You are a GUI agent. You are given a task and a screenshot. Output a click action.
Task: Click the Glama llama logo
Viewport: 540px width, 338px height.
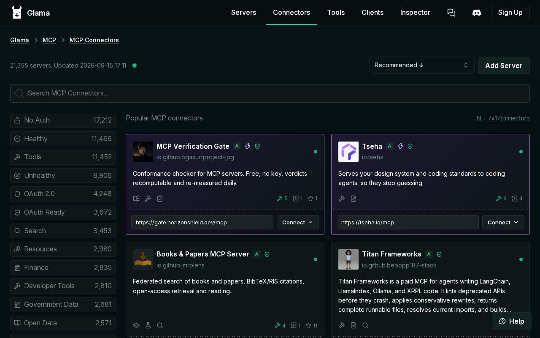(x=17, y=13)
